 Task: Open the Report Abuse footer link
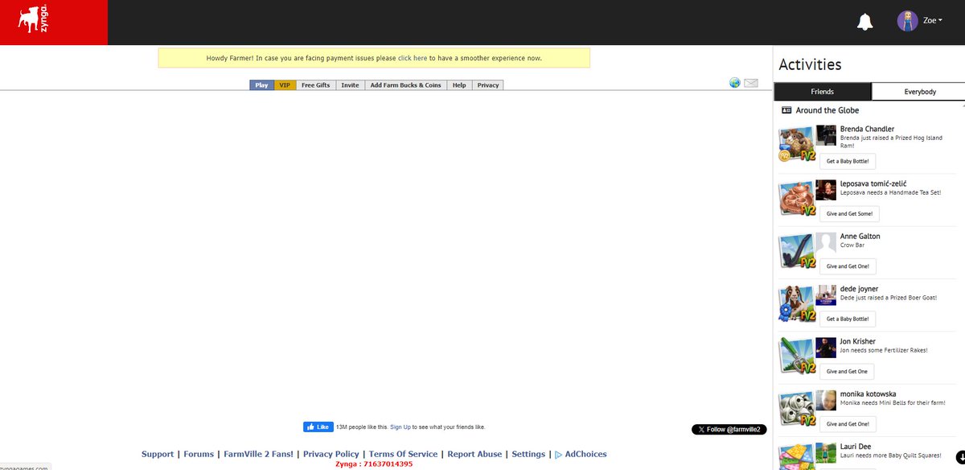pos(474,455)
